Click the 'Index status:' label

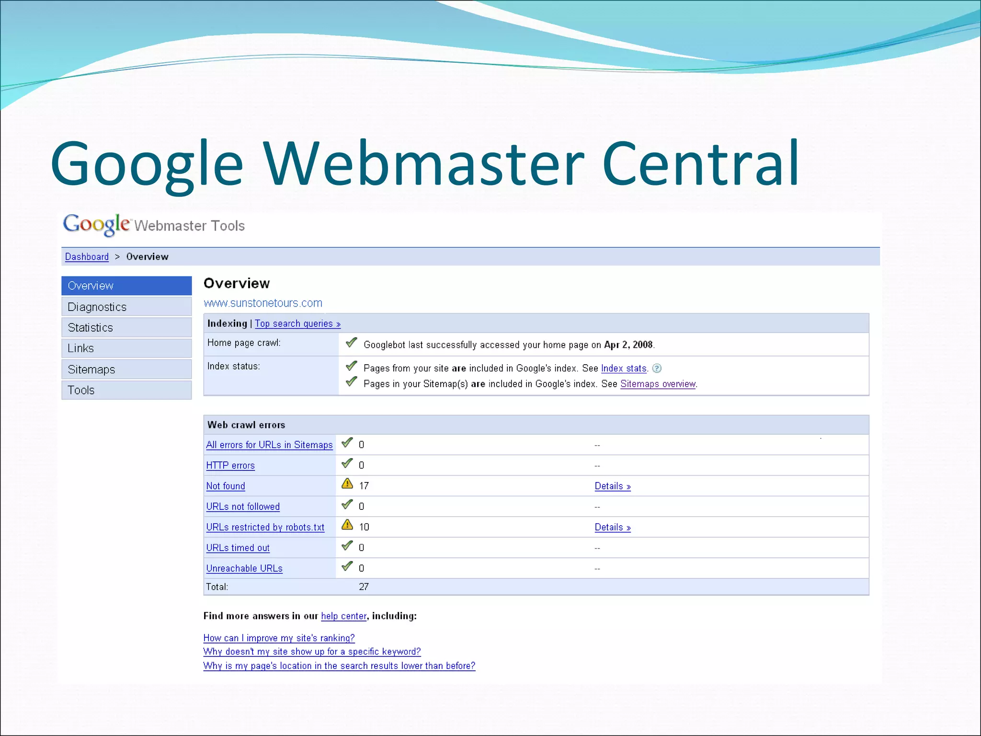point(234,367)
